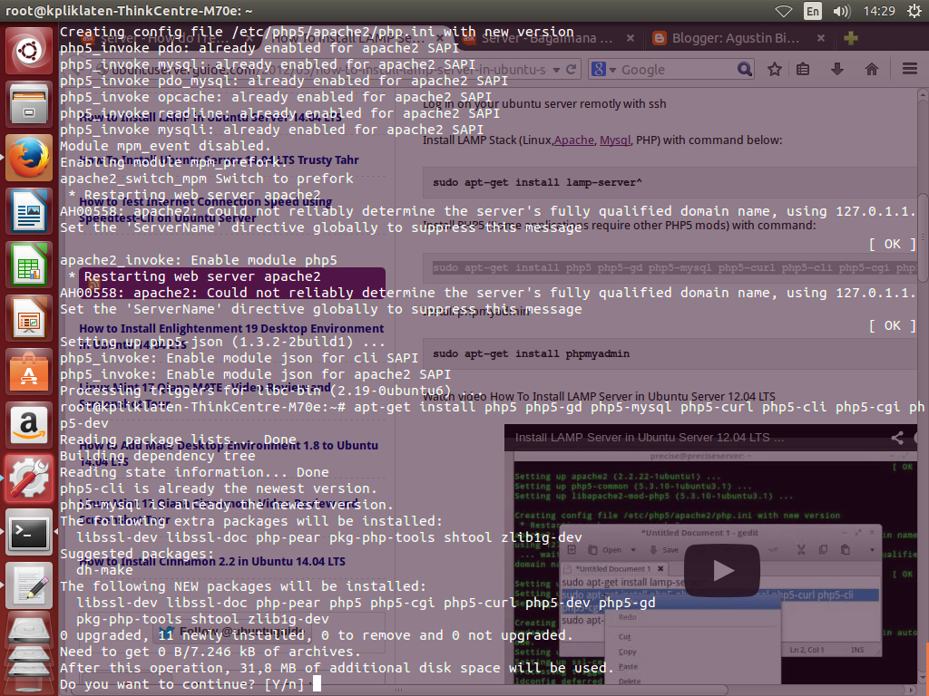Close the 'How to Install LAMP Se...' tab

(x=440, y=38)
